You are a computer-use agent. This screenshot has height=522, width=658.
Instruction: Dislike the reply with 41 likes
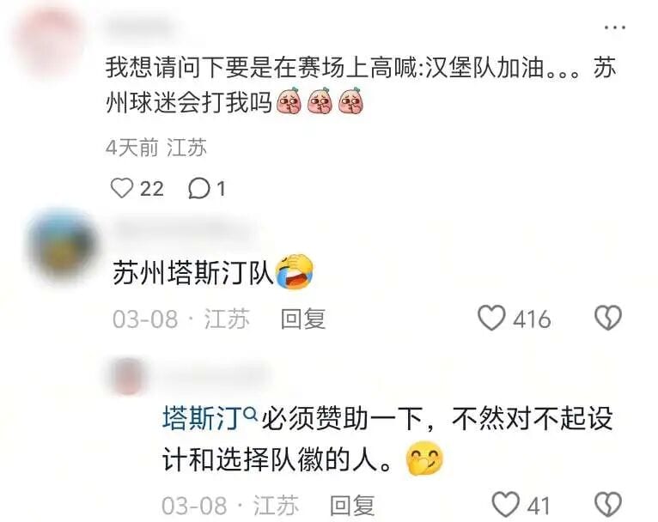608,504
